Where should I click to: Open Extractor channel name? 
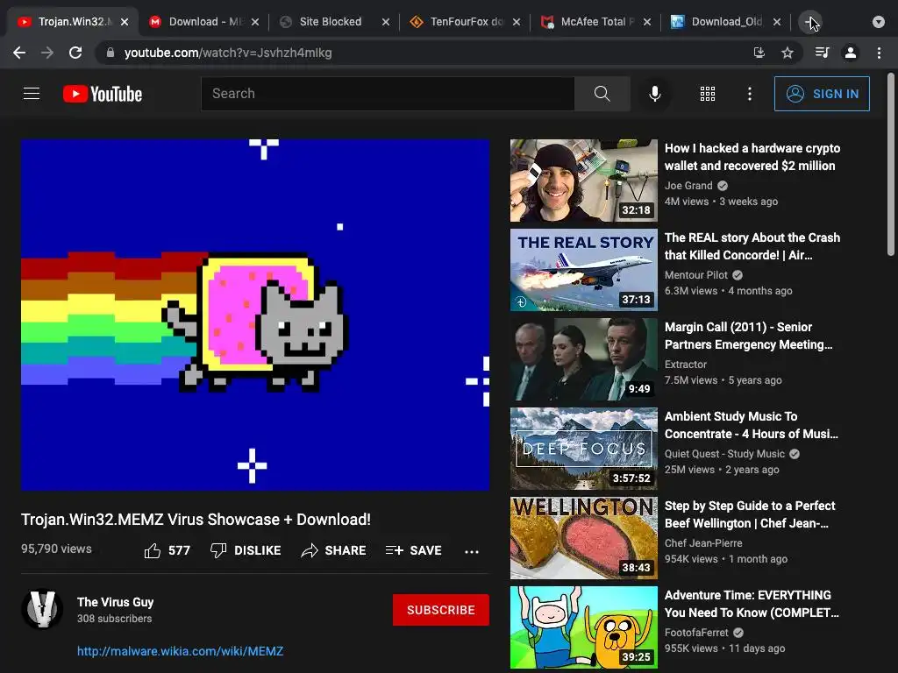pos(686,364)
